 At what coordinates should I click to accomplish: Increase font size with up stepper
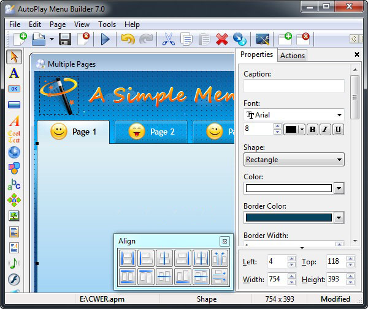(277, 126)
